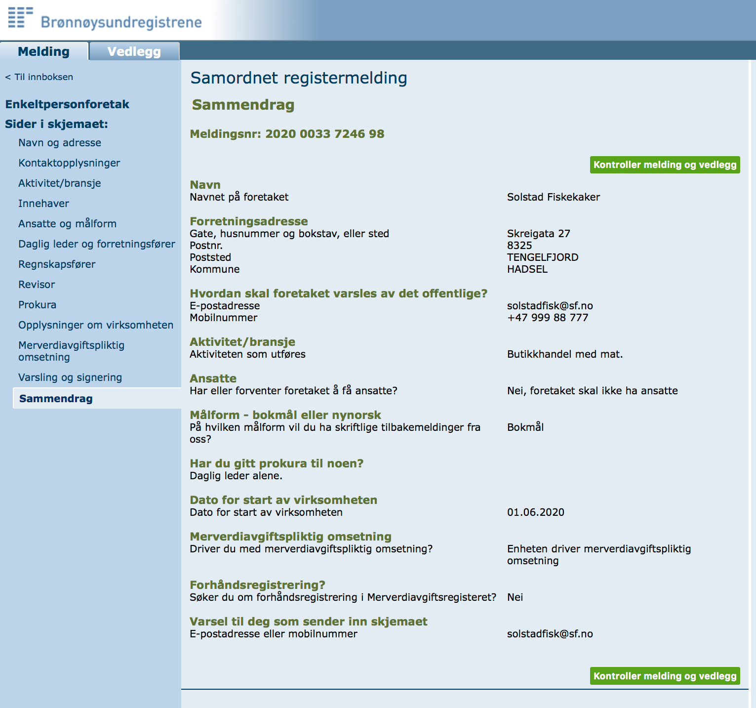Click the Meldingsnr: 2020 0033 7246 98 text
This screenshot has height=708, width=756.
click(x=287, y=134)
